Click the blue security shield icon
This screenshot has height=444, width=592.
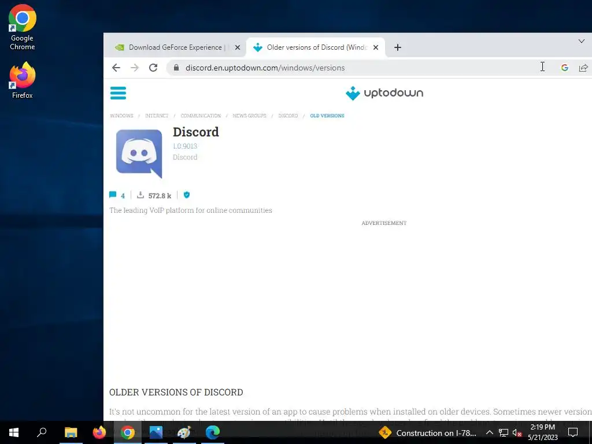pyautogui.click(x=187, y=195)
